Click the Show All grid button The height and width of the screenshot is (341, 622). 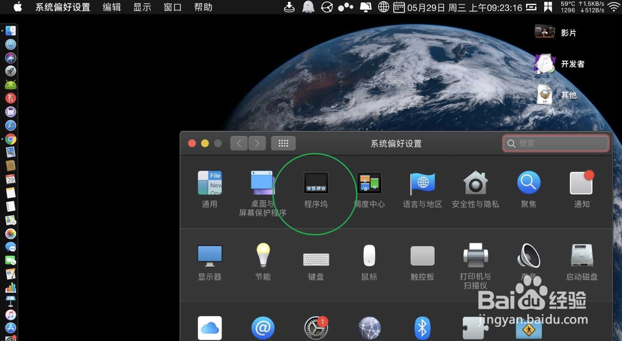[x=283, y=143]
